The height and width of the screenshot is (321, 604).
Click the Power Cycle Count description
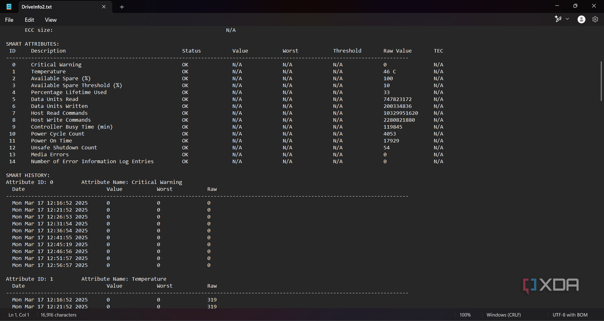58,134
